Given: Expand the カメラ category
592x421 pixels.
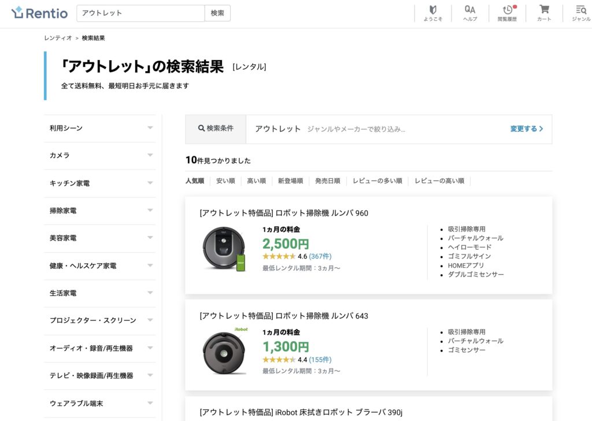Looking at the screenshot, I should click(x=99, y=156).
